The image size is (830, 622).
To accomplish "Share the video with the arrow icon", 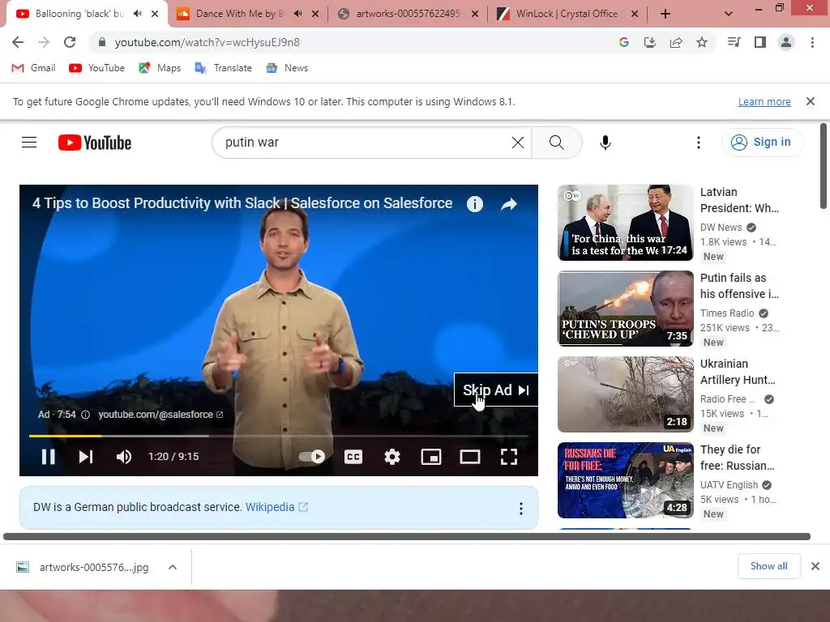I will (x=509, y=204).
